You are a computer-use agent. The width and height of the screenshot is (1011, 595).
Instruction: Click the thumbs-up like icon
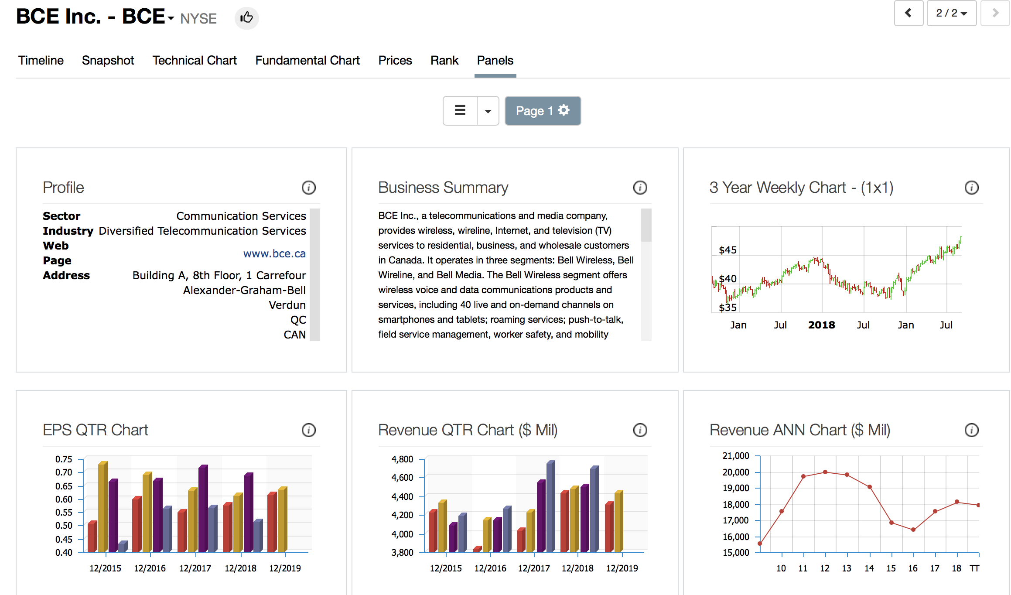pos(246,18)
